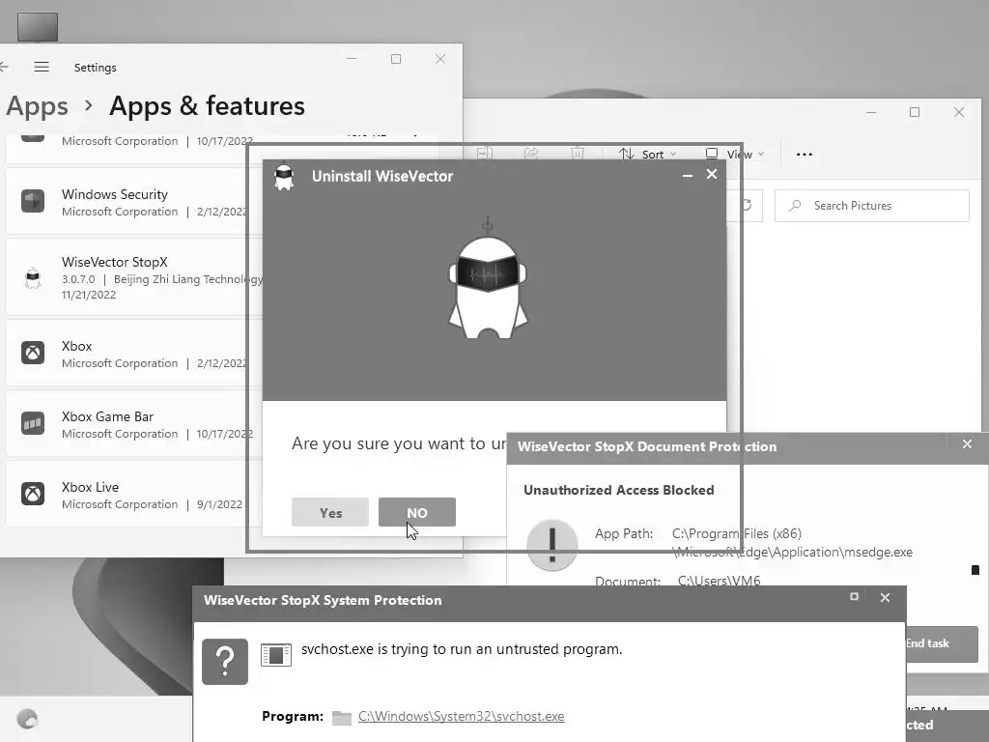
Task: Close the WiseVector StopX Document Protection popup
Action: coord(967,444)
